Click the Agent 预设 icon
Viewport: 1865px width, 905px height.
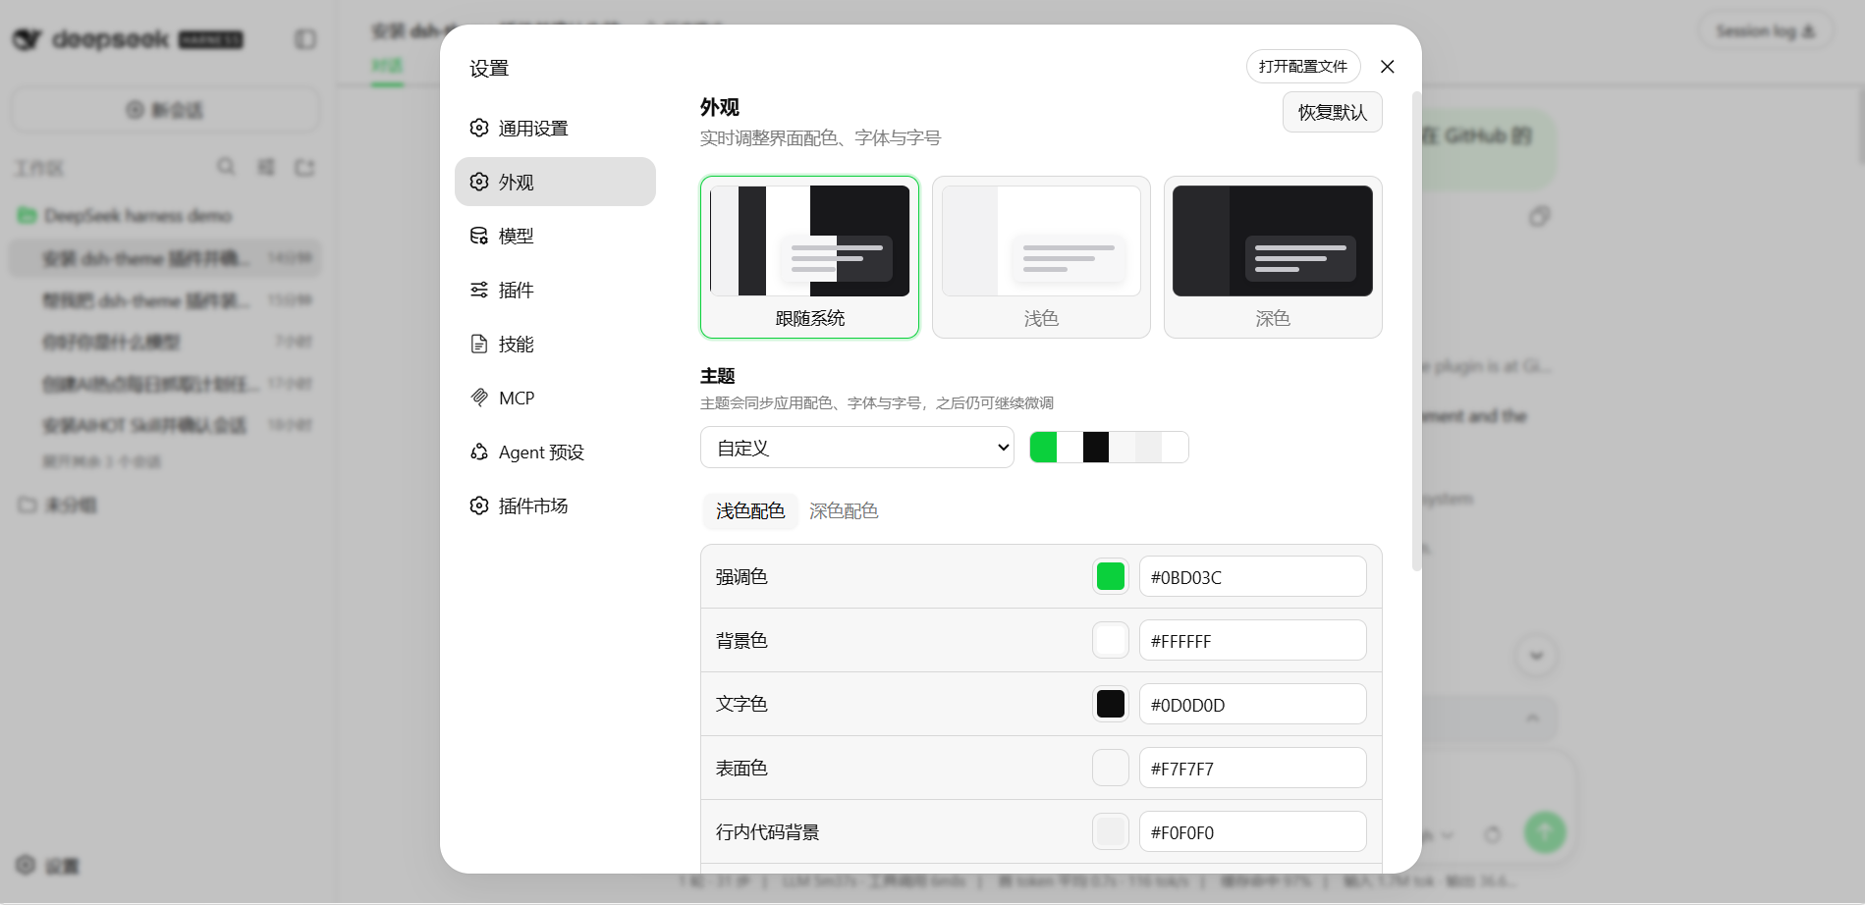(x=479, y=452)
